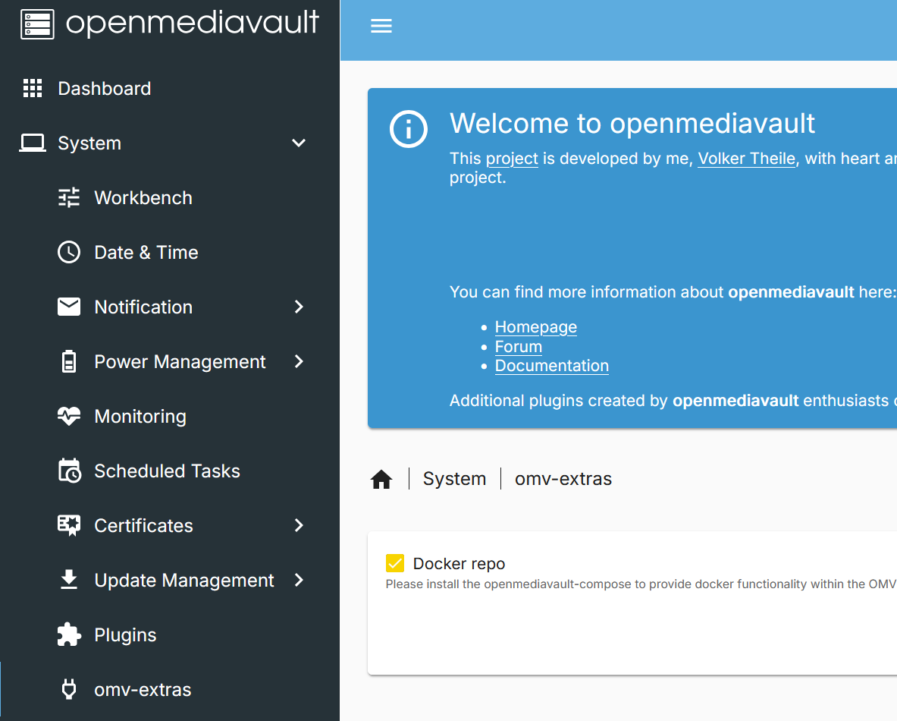The height and width of the screenshot is (721, 897).
Task: Click the 'Please install the openmediavault-compose' hint
Action: tap(641, 584)
